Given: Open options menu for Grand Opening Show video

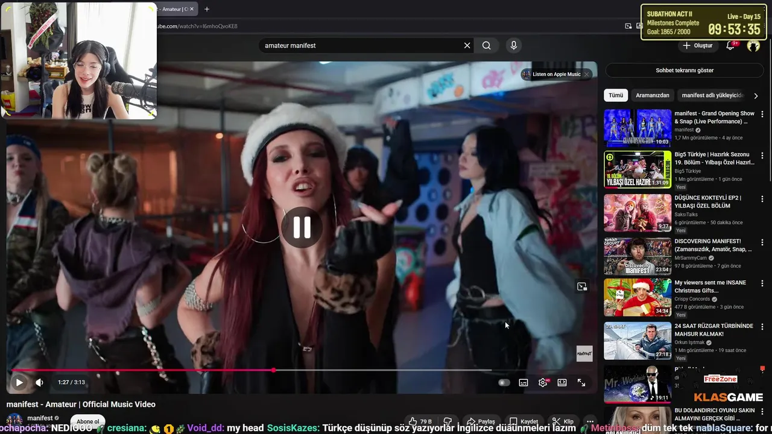Looking at the screenshot, I should [x=762, y=114].
